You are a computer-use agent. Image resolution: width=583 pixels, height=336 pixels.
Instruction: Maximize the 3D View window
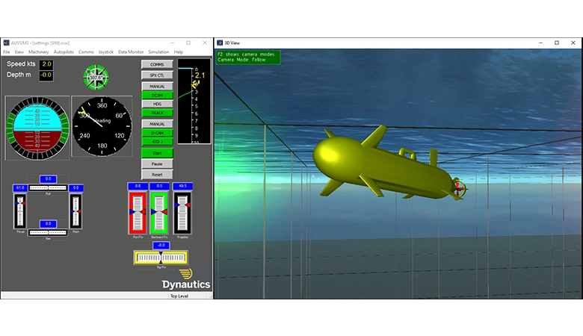(x=557, y=43)
